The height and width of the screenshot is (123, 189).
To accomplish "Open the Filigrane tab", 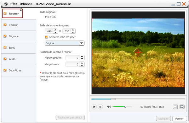I will coord(19,36).
